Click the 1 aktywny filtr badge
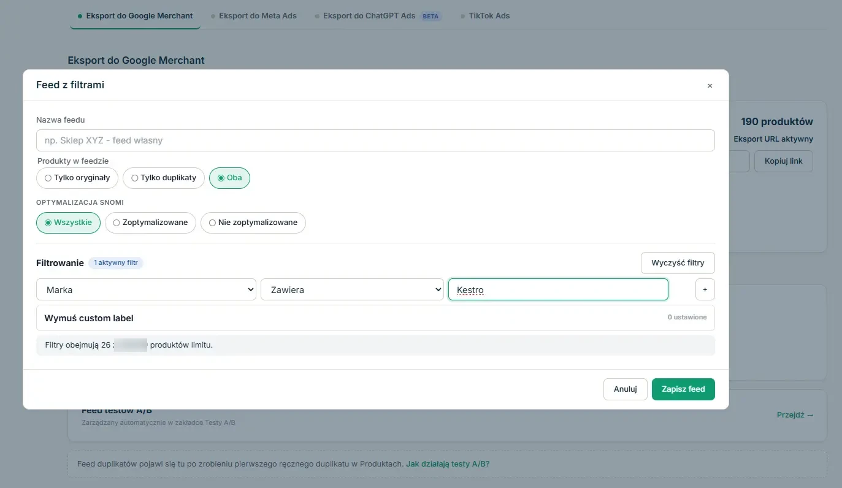Viewport: 842px width, 488px height. tap(116, 263)
